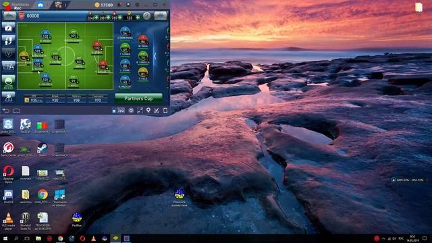
Task: Click the game help question mark button
Action: point(146,16)
